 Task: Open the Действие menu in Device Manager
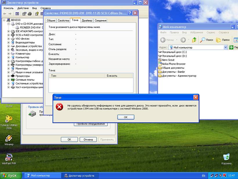pyautogui.click(x=23, y=8)
